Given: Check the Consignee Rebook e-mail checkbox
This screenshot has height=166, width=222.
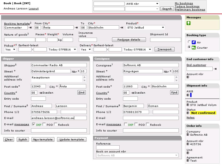Looking at the screenshot, I should click(x=147, y=124).
